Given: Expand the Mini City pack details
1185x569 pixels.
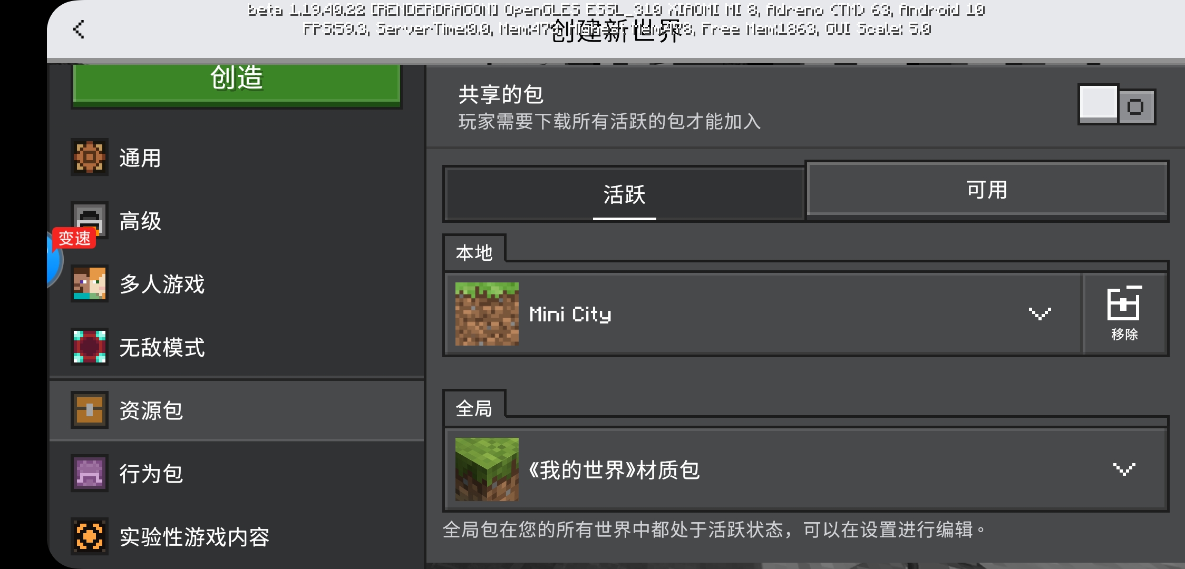Looking at the screenshot, I should (x=1040, y=314).
